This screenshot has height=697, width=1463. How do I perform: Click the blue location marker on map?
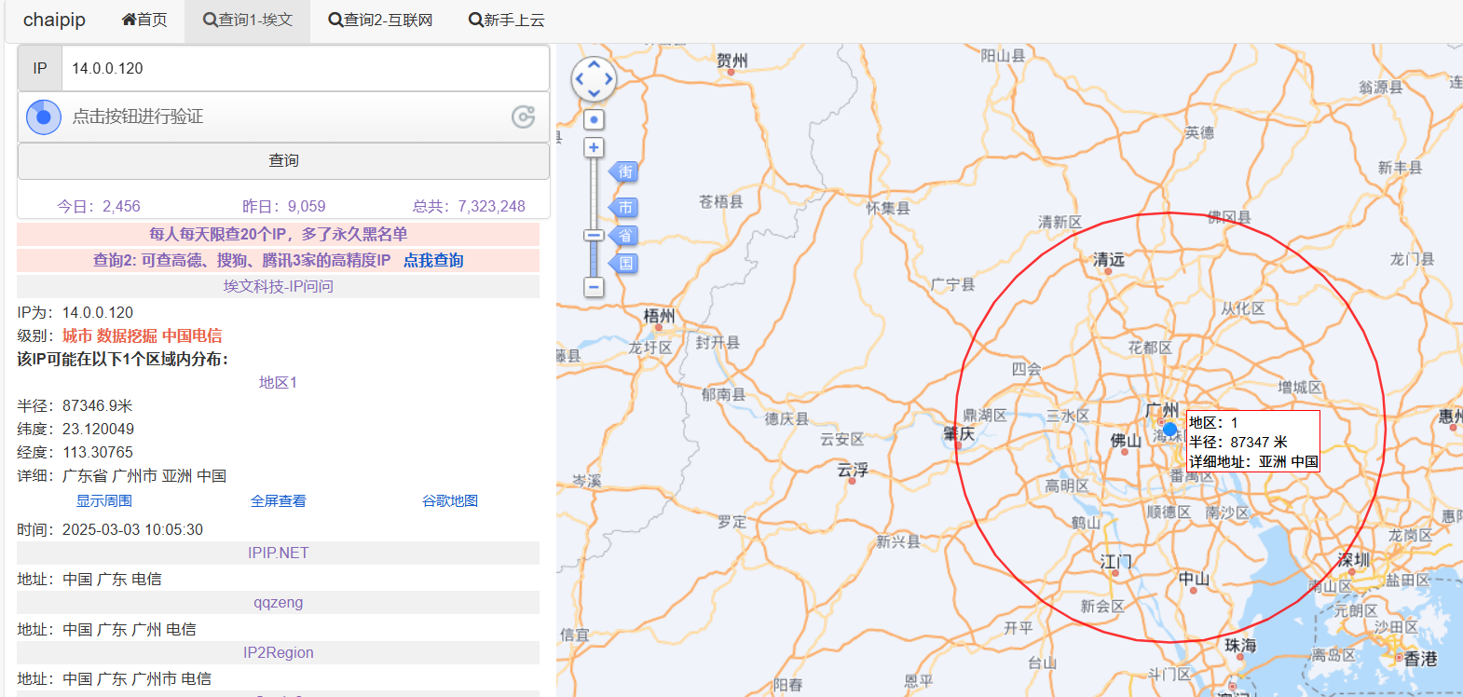(1169, 429)
